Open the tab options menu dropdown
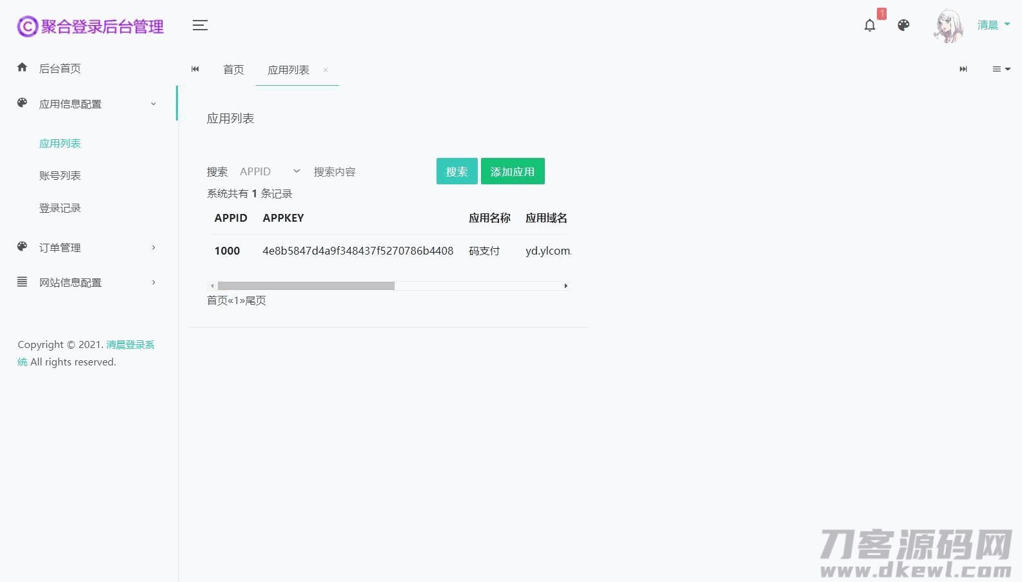The width and height of the screenshot is (1022, 582). click(1001, 69)
